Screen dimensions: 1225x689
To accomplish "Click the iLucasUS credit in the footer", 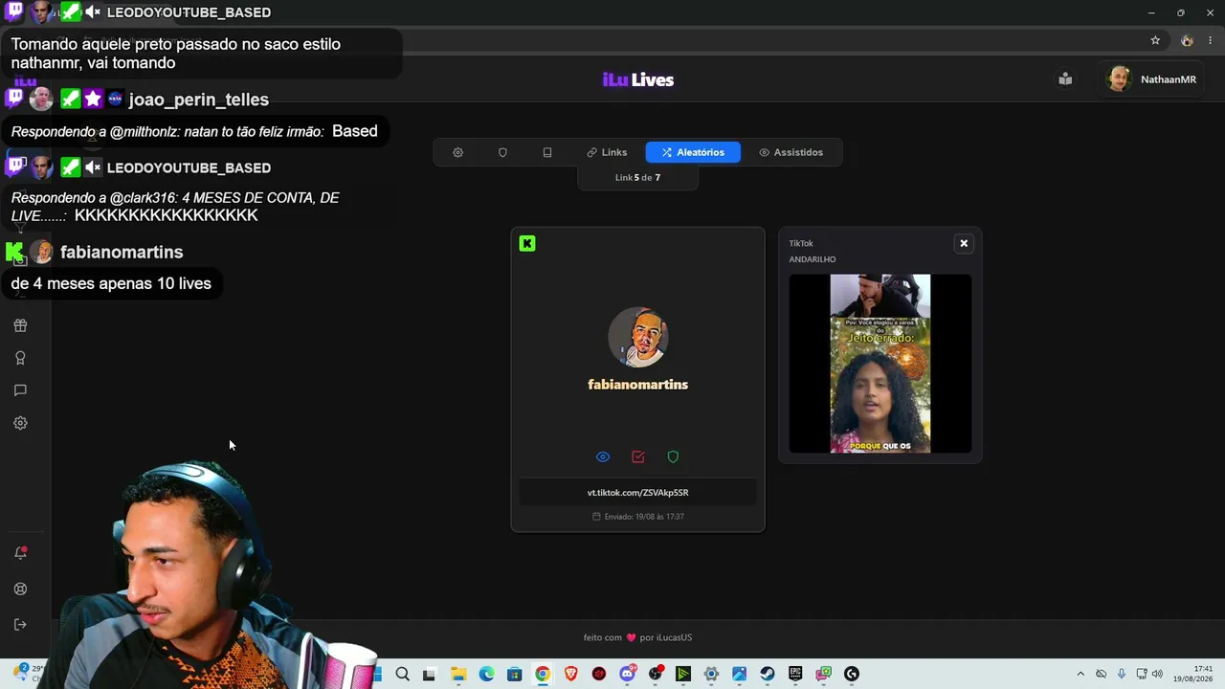I will 674,638.
